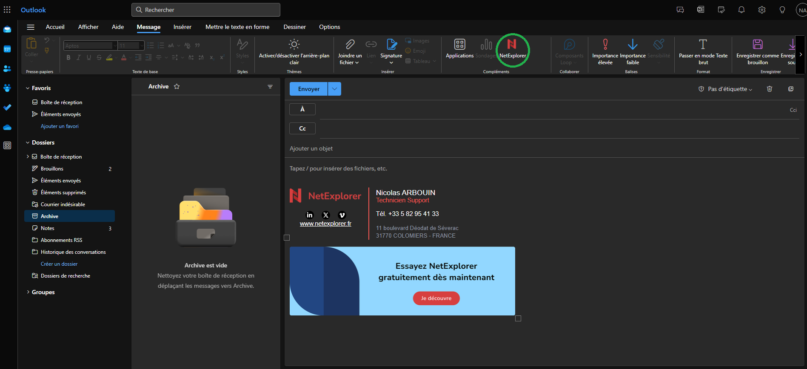807x369 pixels.
Task: Add the Archive folder to favorites star
Action: click(x=177, y=86)
